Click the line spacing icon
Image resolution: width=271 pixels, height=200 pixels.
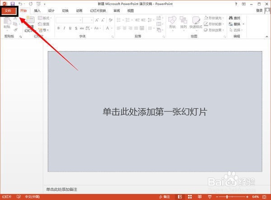pos(150,20)
